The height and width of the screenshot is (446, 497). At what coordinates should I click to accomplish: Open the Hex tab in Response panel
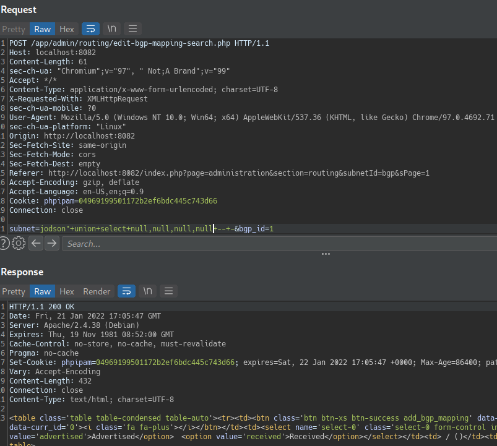[x=67, y=291]
